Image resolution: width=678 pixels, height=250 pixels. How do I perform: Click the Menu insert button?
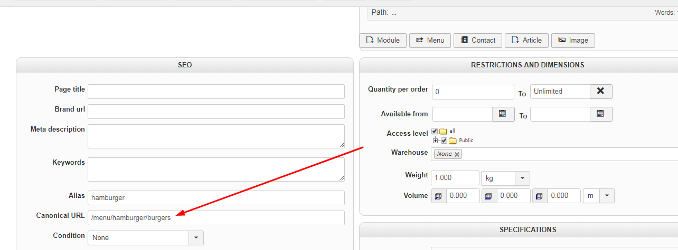pos(430,40)
